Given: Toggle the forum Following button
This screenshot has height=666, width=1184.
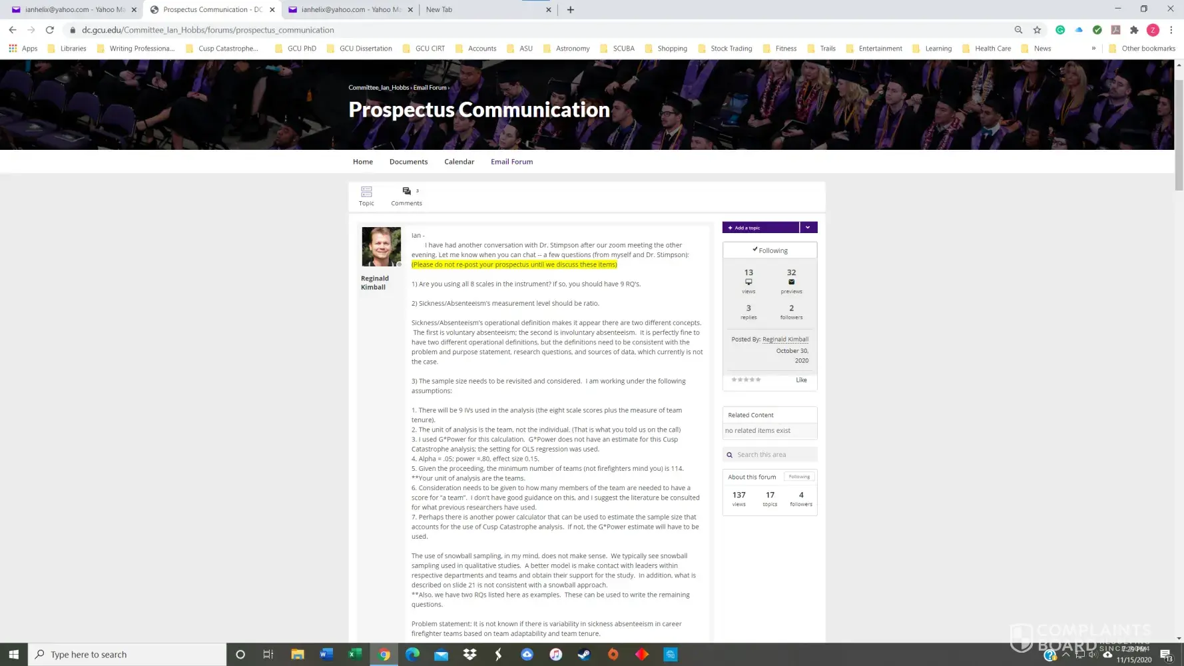Looking at the screenshot, I should pyautogui.click(x=799, y=477).
